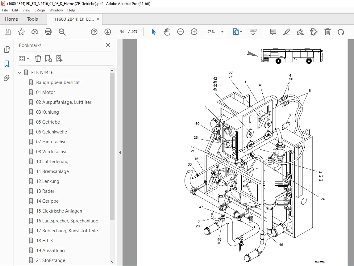354x266 pixels.
Task: Open page thumbnails panel
Action: pyautogui.click(x=7, y=49)
